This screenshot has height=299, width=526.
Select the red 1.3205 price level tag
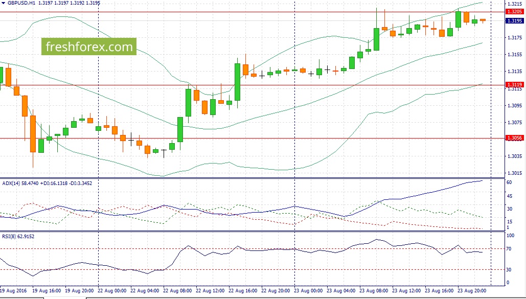tap(514, 12)
